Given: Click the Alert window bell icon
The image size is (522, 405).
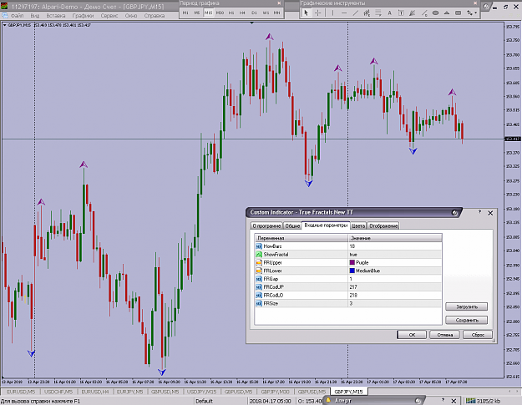Looking at the screenshot, I should (328, 400).
